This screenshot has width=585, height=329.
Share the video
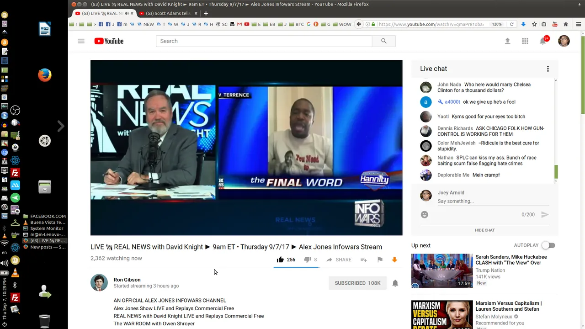pyautogui.click(x=339, y=260)
